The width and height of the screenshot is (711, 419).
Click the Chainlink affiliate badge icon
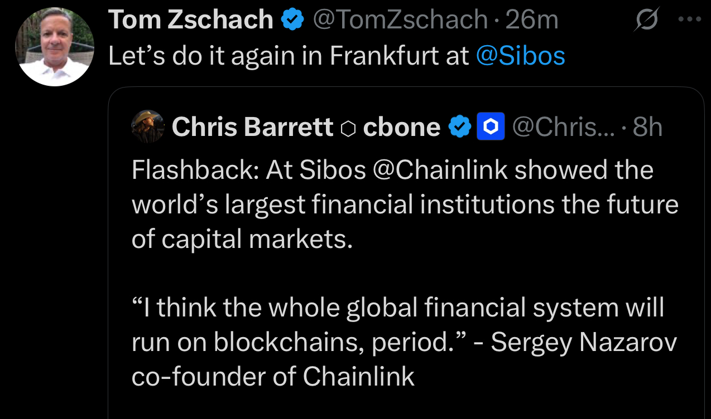[x=491, y=127]
